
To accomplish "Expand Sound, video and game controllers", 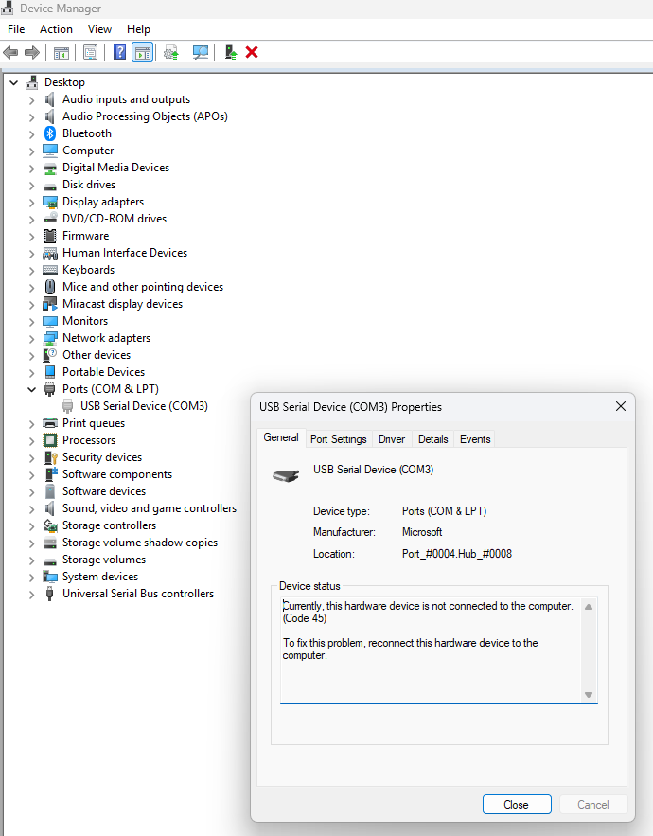I will tap(31, 509).
